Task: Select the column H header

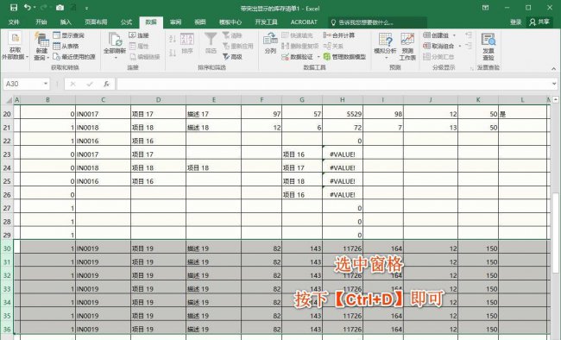Action: (343, 100)
